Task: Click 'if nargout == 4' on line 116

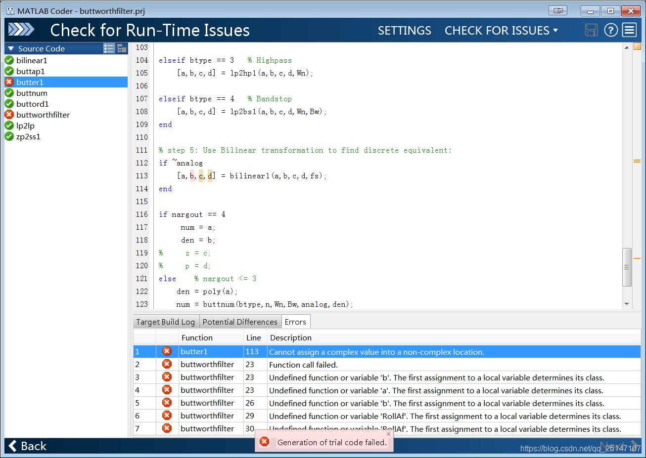Action: (x=192, y=214)
